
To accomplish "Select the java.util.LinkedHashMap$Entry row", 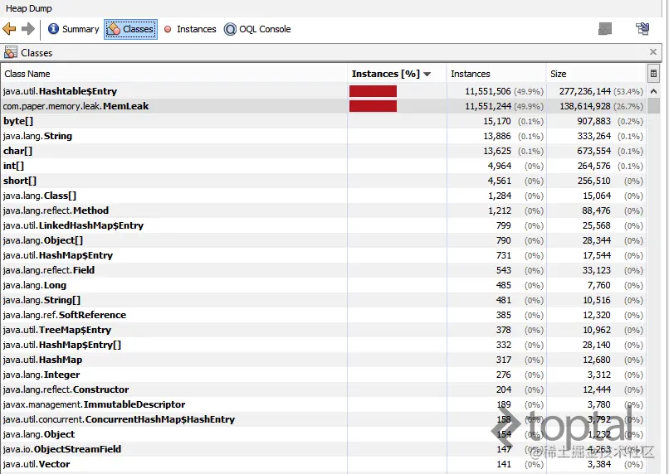I will pyautogui.click(x=324, y=225).
